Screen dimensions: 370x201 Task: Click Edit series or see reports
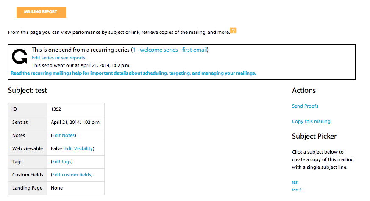(58, 58)
